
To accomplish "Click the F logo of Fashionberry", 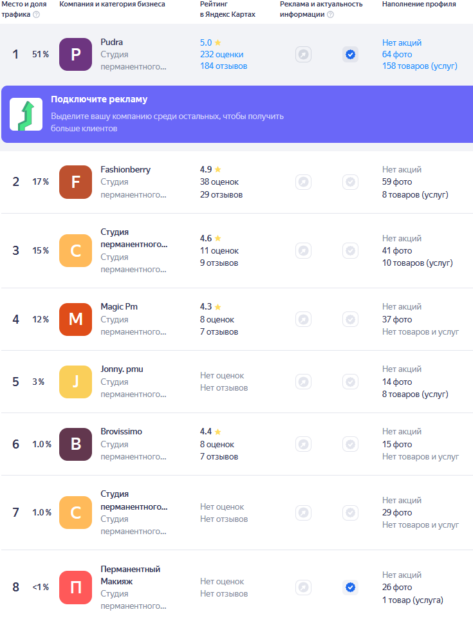I will tap(76, 181).
